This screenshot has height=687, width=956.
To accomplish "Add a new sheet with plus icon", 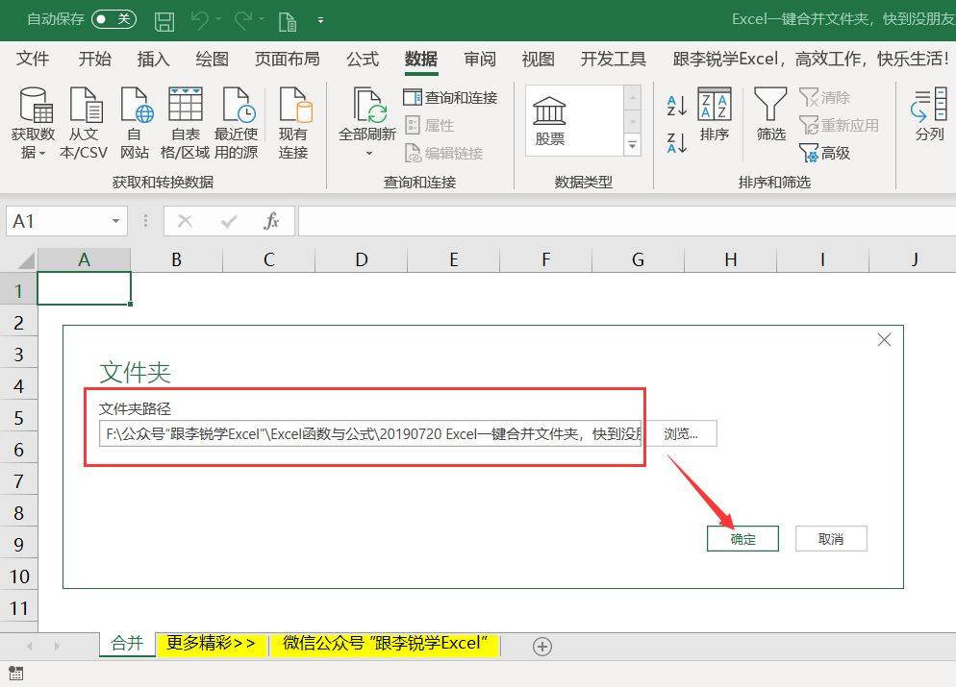I will [x=542, y=647].
